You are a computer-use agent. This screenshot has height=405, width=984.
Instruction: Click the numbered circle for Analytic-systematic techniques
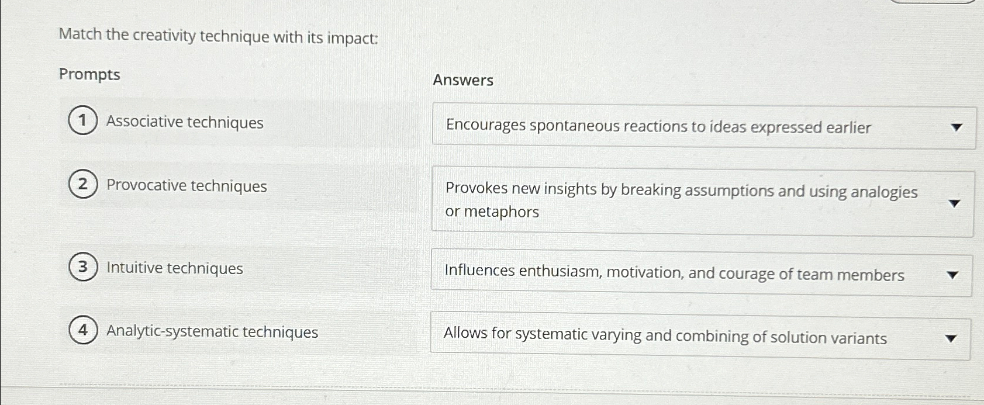point(82,332)
